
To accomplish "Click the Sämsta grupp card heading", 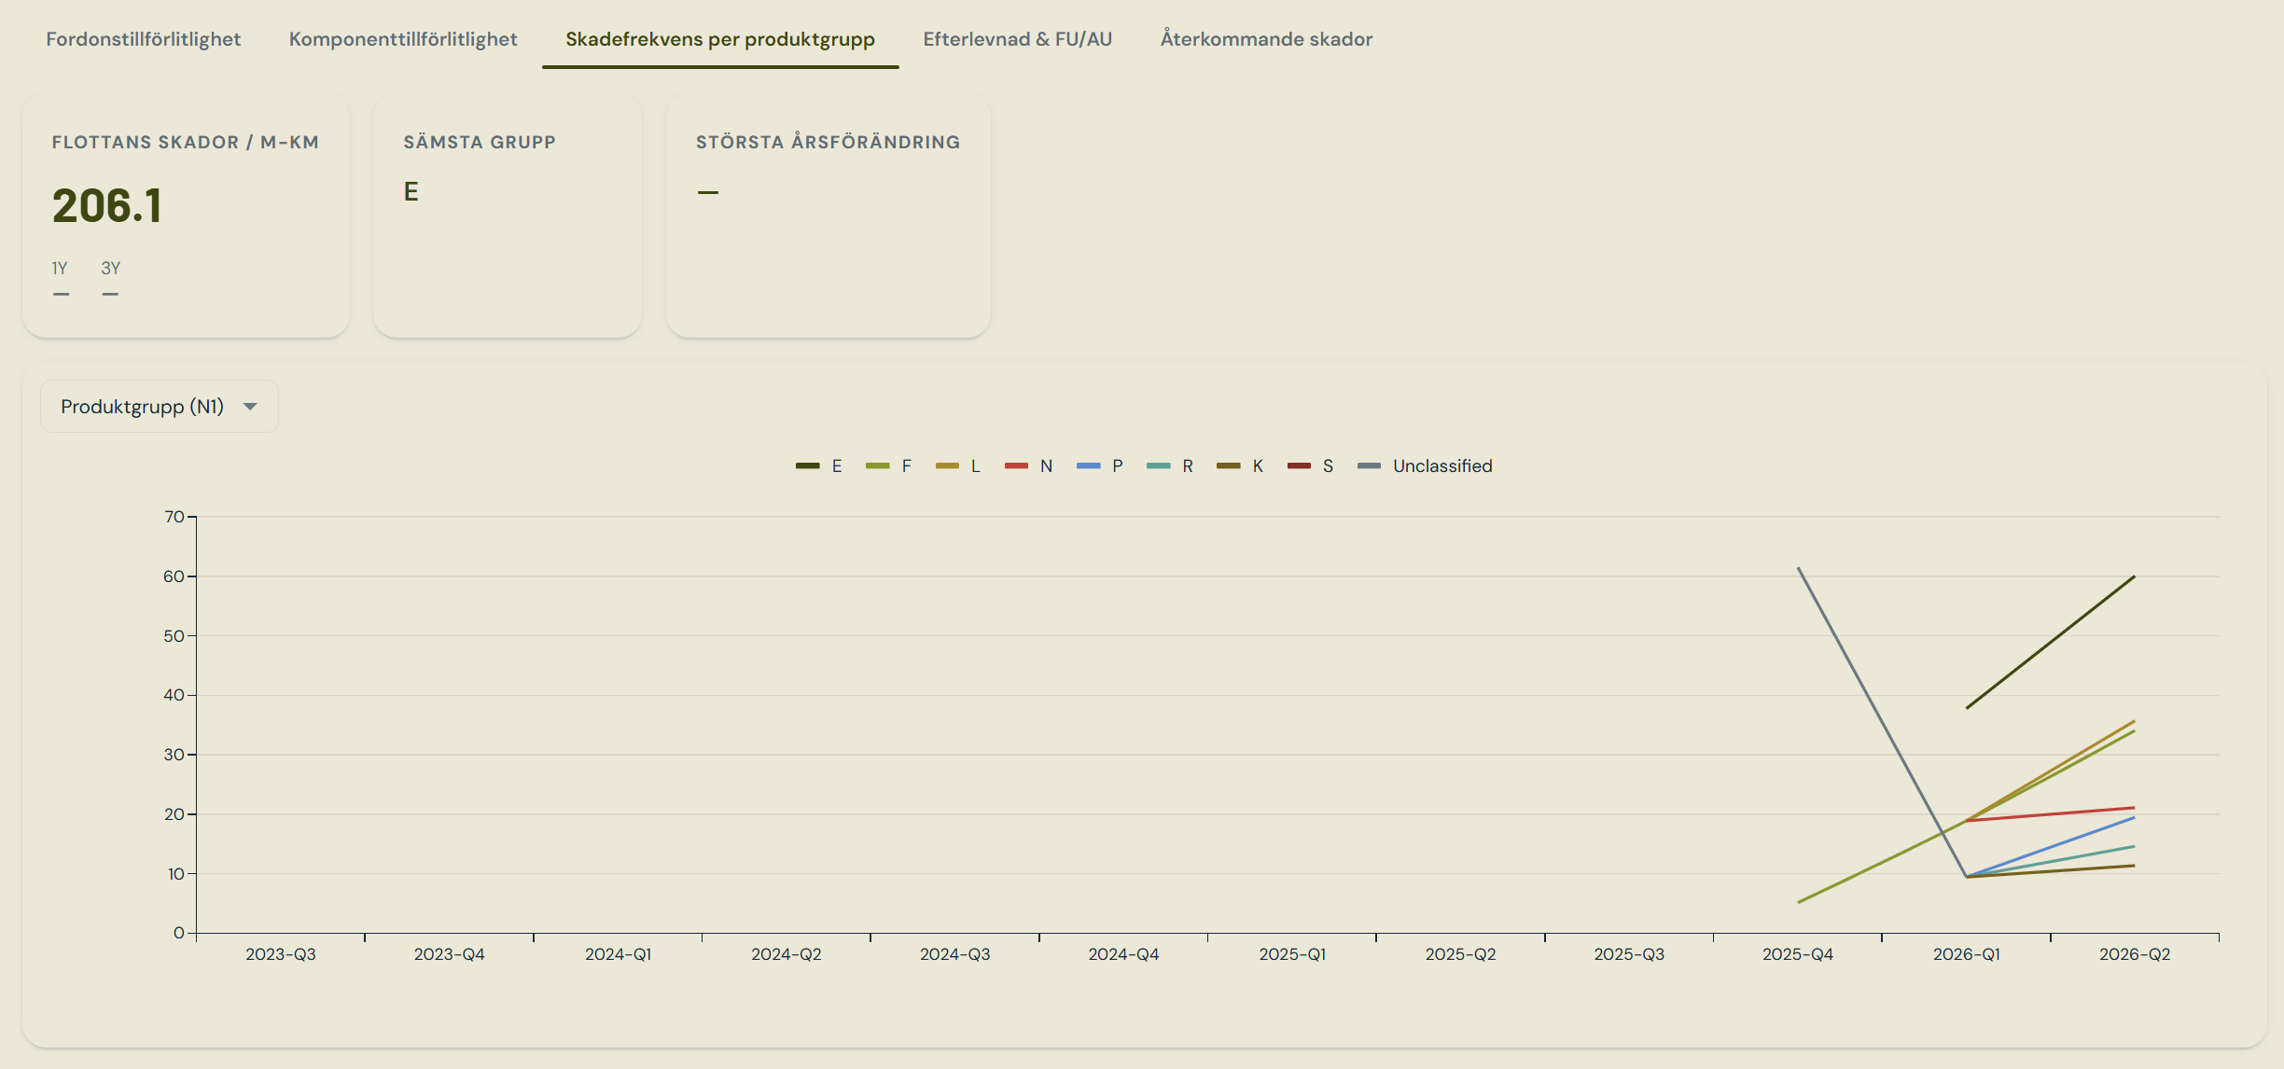I will click(x=480, y=143).
